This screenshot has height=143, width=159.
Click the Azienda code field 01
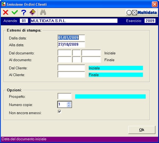[x=24, y=21]
